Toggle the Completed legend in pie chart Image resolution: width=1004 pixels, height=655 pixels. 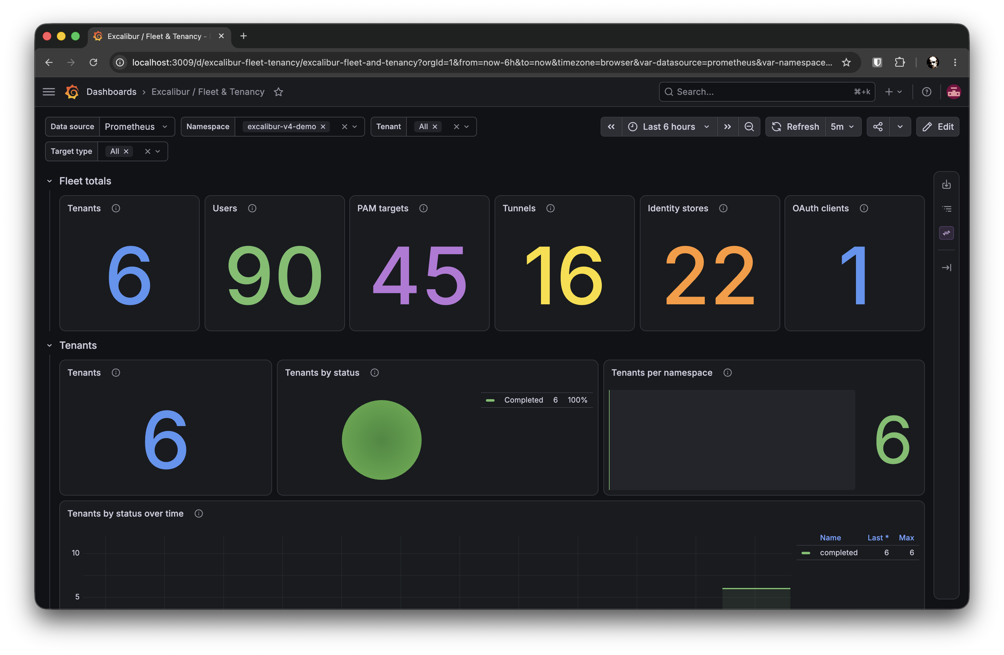[x=524, y=400]
